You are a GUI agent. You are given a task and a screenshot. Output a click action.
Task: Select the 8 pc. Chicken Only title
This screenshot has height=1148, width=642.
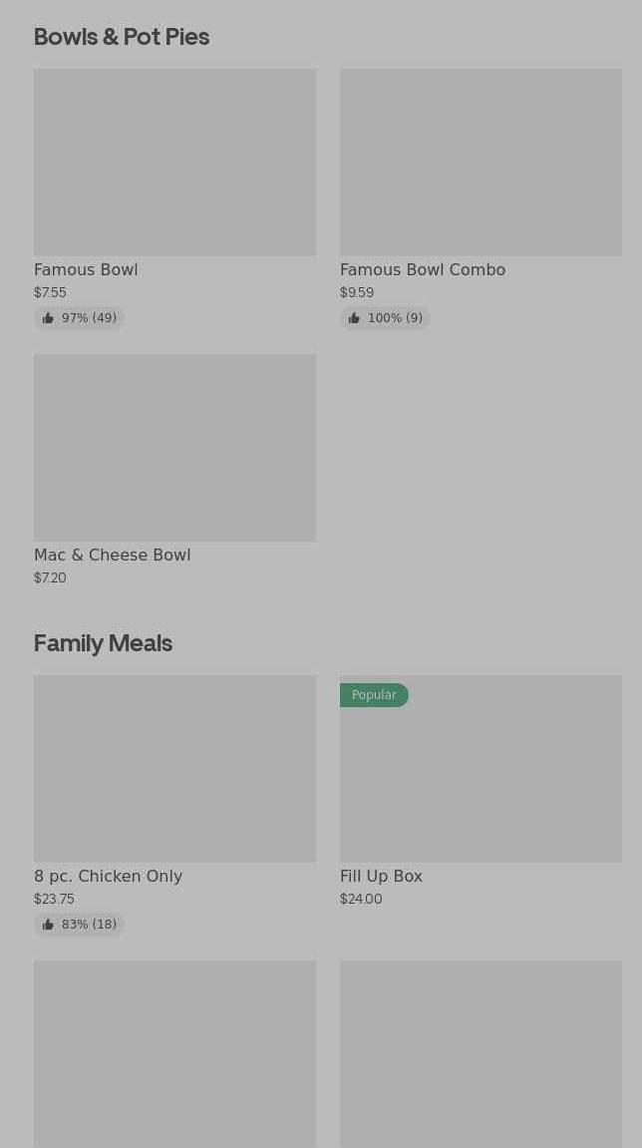pos(108,876)
